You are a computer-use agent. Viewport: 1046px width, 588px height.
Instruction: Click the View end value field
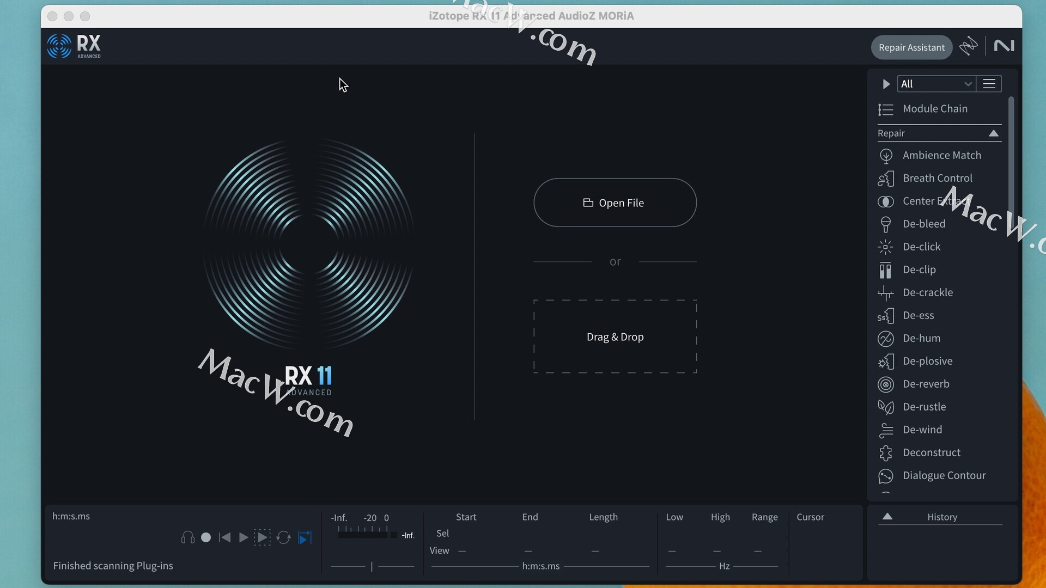pyautogui.click(x=528, y=551)
